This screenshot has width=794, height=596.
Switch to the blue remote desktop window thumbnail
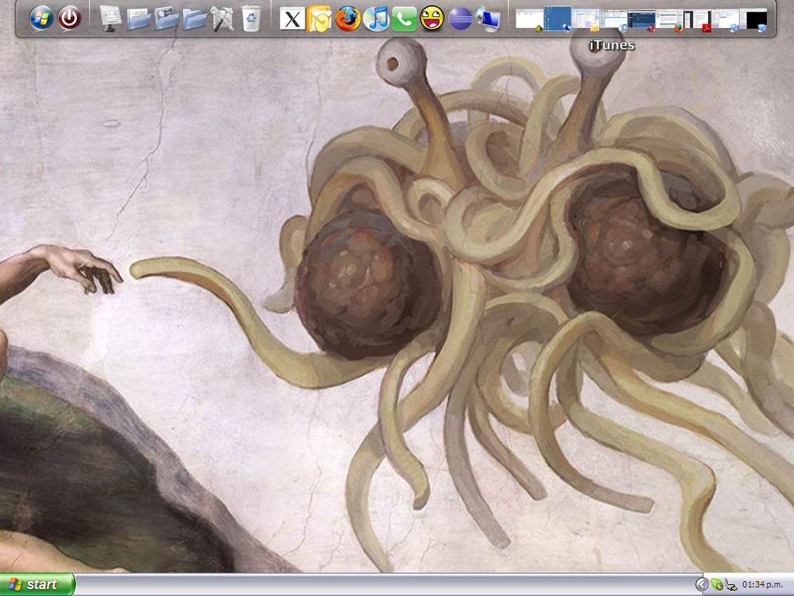click(558, 19)
